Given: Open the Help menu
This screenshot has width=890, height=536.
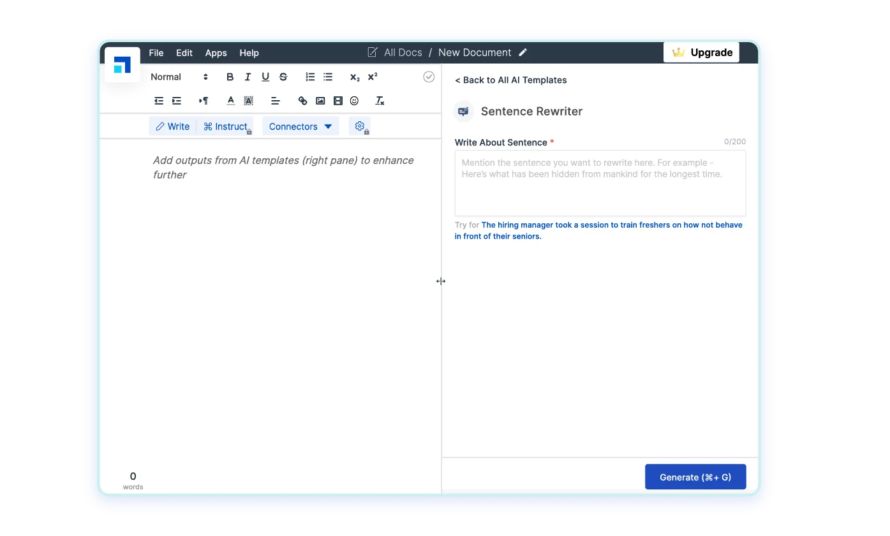Looking at the screenshot, I should [249, 53].
